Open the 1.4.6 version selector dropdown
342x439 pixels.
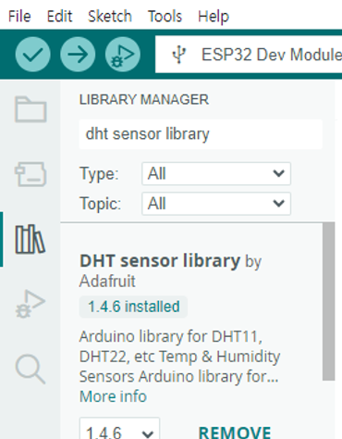119,429
